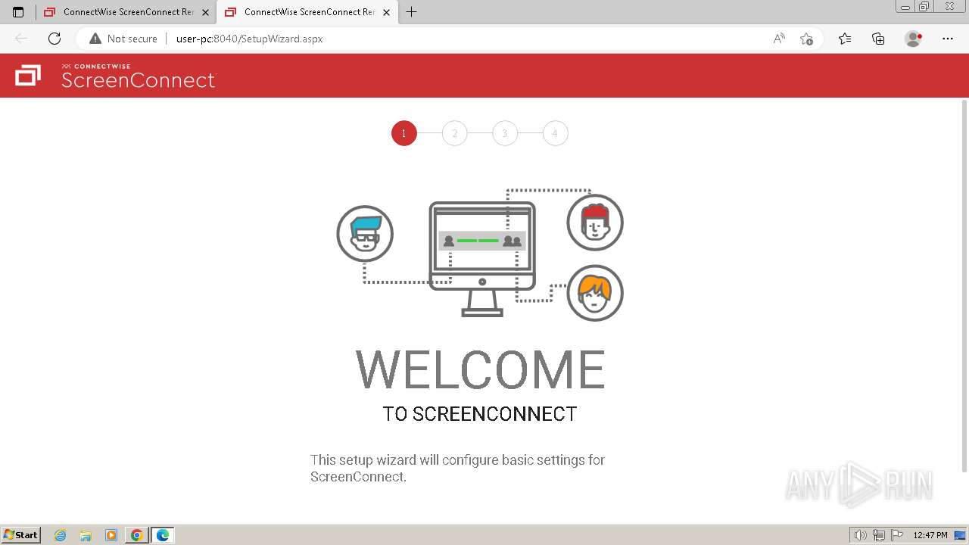The width and height of the screenshot is (969, 545).
Task: Select the second ConnectWise ScreenConnect tab
Action: (x=307, y=12)
